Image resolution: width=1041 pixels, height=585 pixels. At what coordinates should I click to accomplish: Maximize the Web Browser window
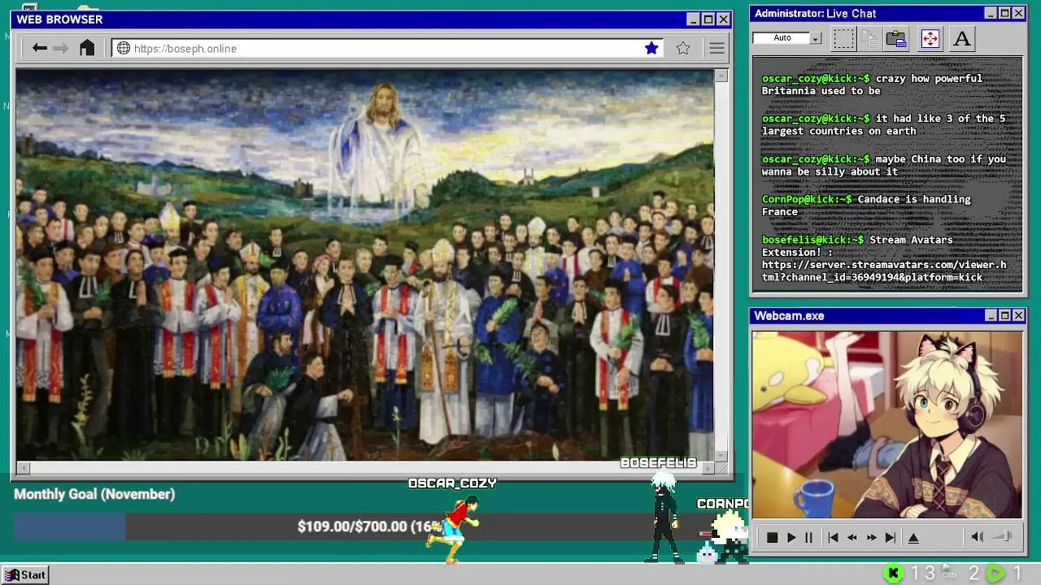pos(708,19)
